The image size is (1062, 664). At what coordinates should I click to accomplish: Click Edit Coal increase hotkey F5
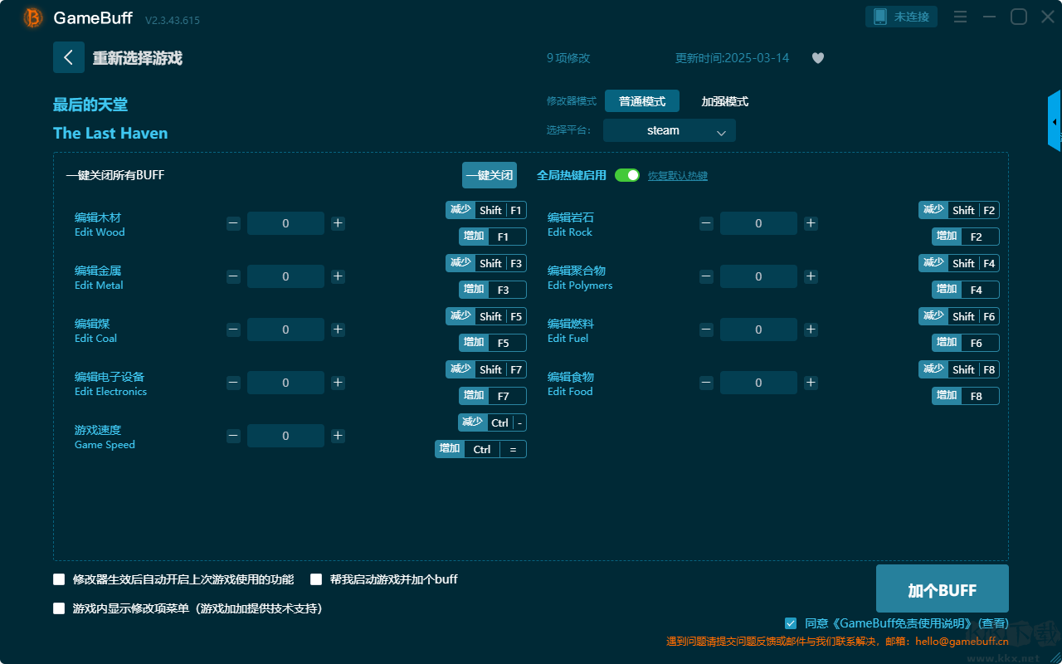point(493,343)
